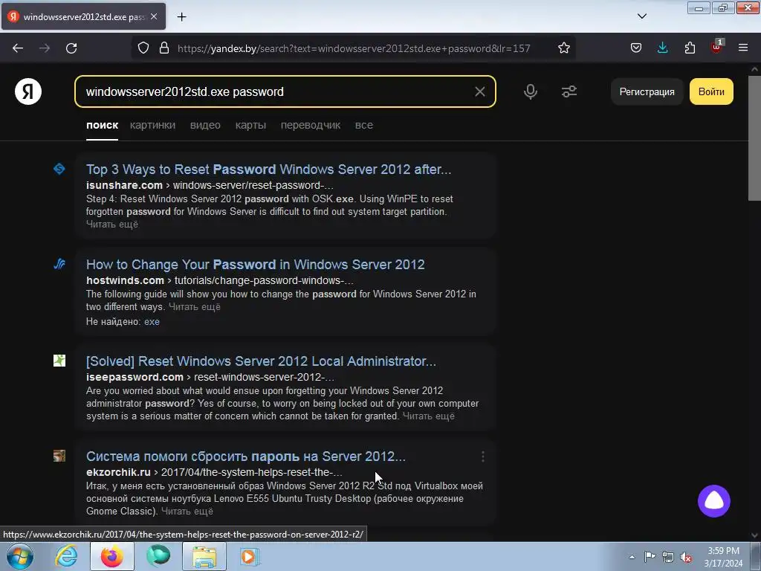The height and width of the screenshot is (571, 761).
Task: Launch Internet Explorer from taskbar
Action: coord(66,556)
